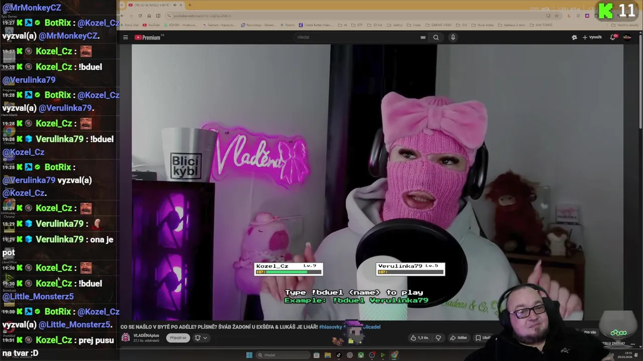Open File Explorer folder icon in taskbar
The height and width of the screenshot is (361, 643).
328,355
